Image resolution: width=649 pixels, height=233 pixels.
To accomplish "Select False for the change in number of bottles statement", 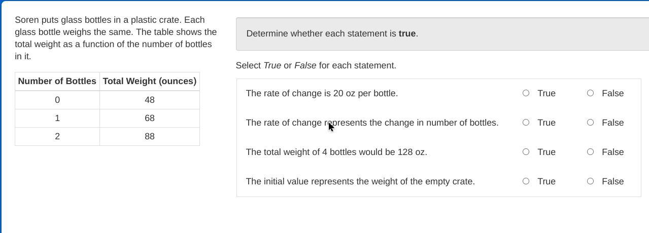I will coord(590,123).
